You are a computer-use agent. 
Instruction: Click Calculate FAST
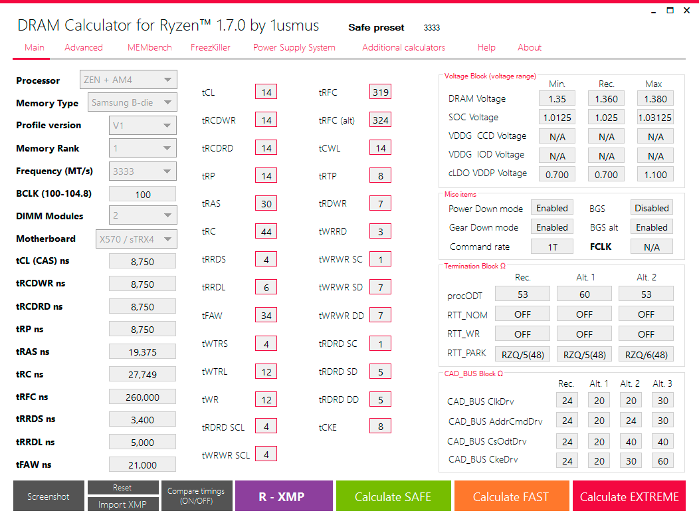click(512, 496)
